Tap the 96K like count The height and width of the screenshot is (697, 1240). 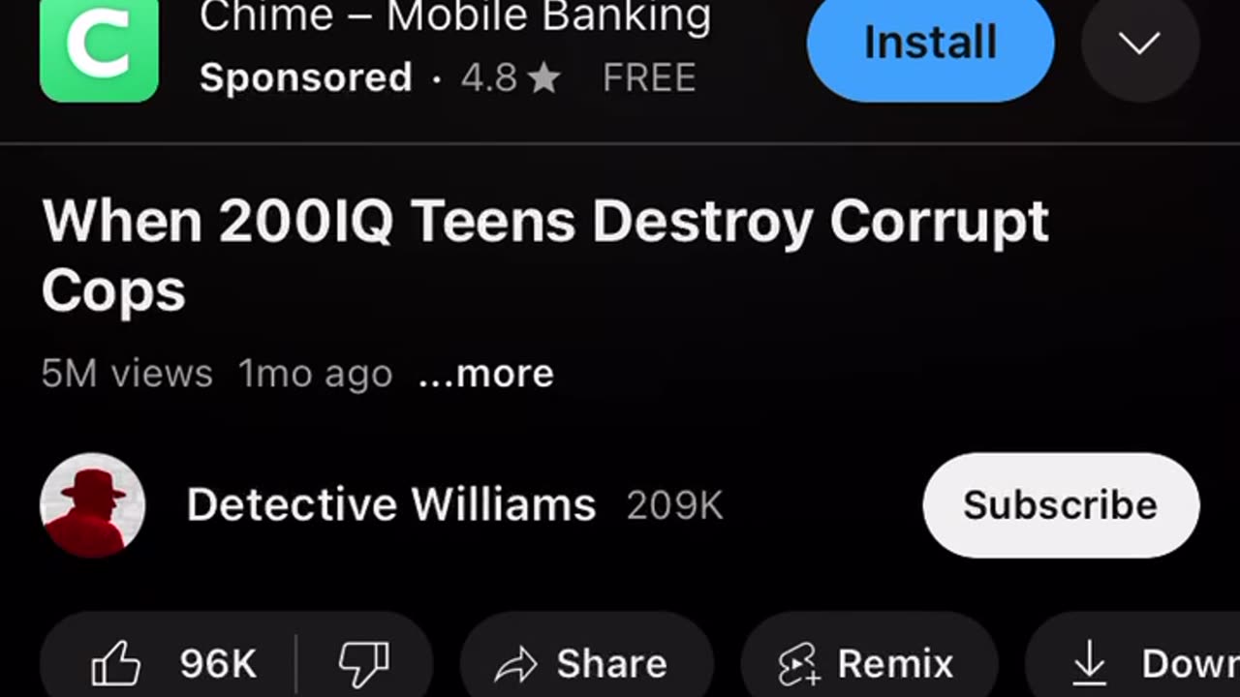click(x=218, y=664)
